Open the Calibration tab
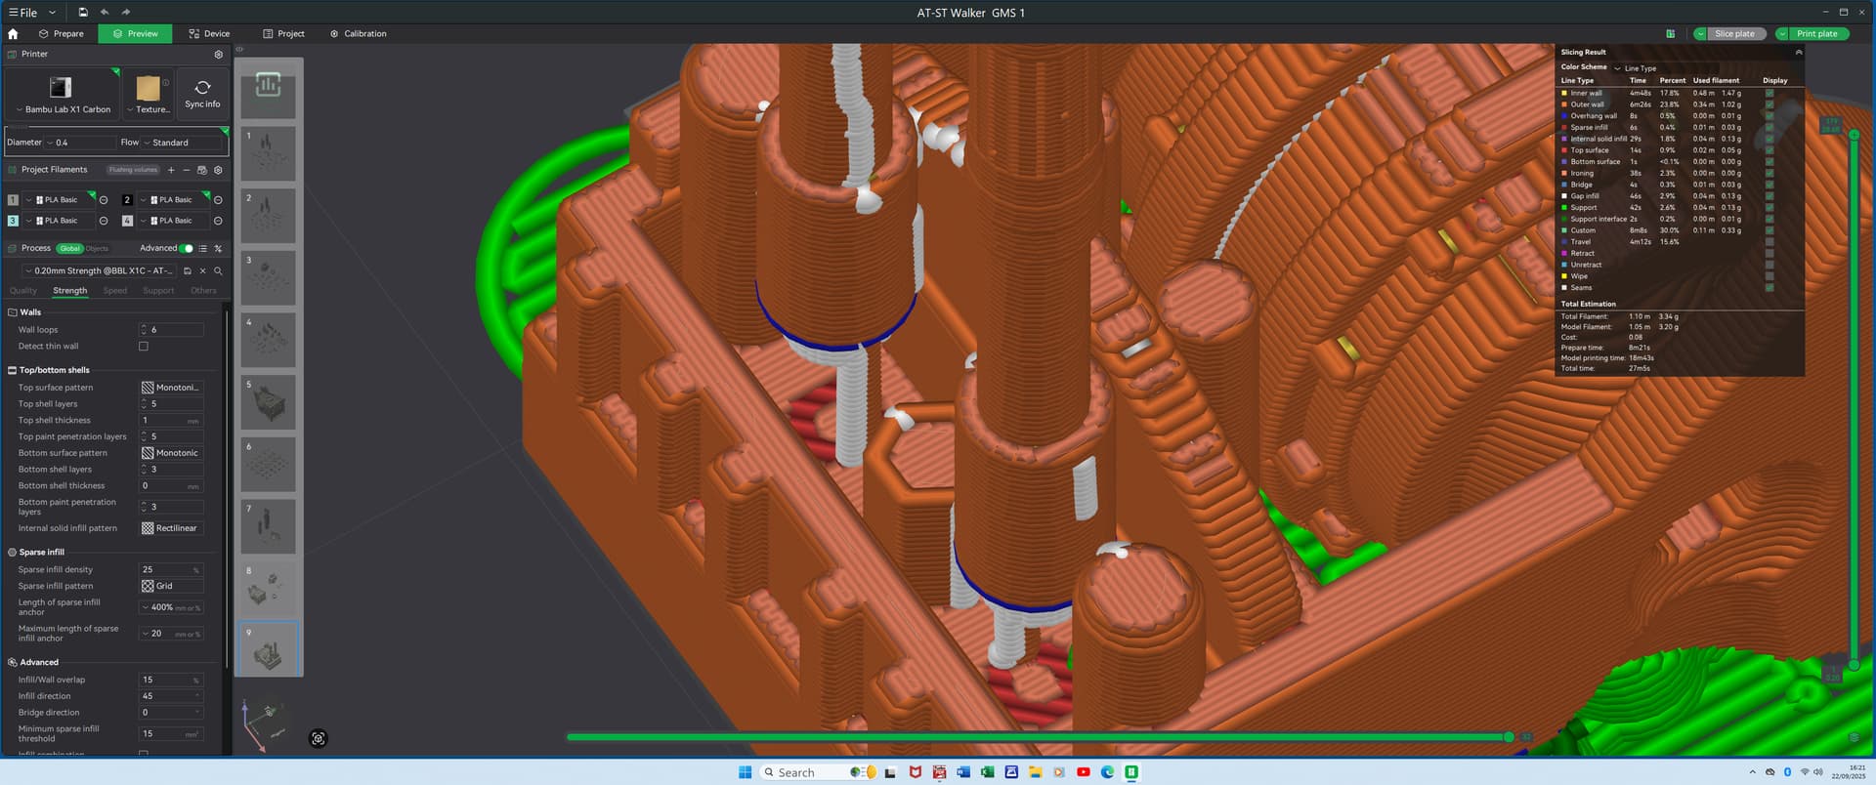 (x=358, y=34)
